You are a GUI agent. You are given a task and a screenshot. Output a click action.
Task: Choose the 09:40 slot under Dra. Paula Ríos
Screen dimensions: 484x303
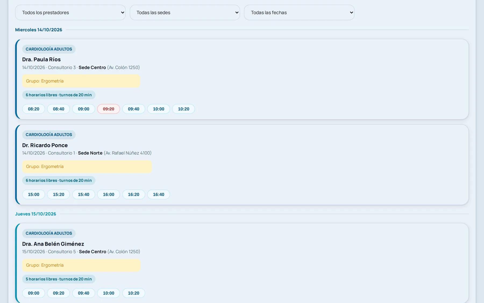(x=134, y=109)
